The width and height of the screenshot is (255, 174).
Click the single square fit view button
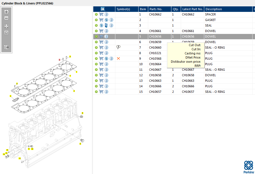coord(6,33)
